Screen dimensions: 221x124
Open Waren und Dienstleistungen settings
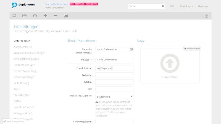30,53
